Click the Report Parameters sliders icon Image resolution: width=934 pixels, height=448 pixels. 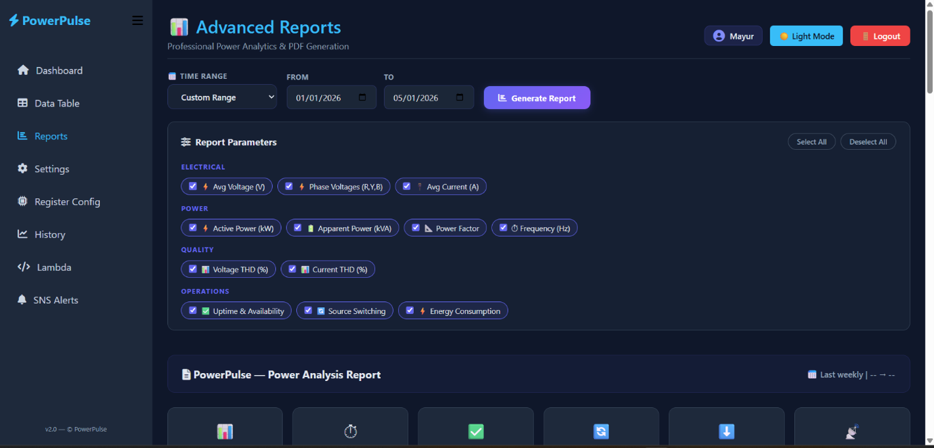[186, 142]
